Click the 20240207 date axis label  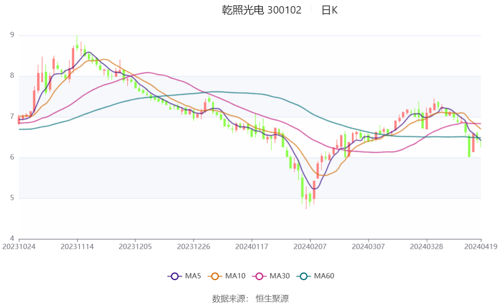click(310, 247)
